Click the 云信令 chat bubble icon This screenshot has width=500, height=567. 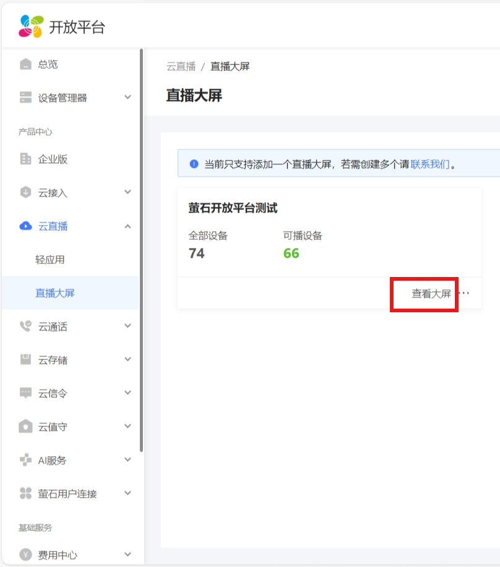[25, 393]
